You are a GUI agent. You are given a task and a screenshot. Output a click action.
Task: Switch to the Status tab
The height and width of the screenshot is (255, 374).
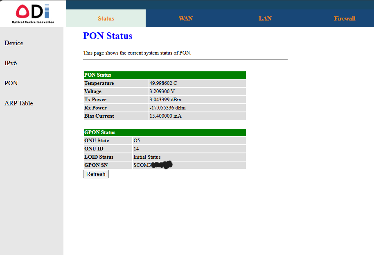(x=106, y=18)
